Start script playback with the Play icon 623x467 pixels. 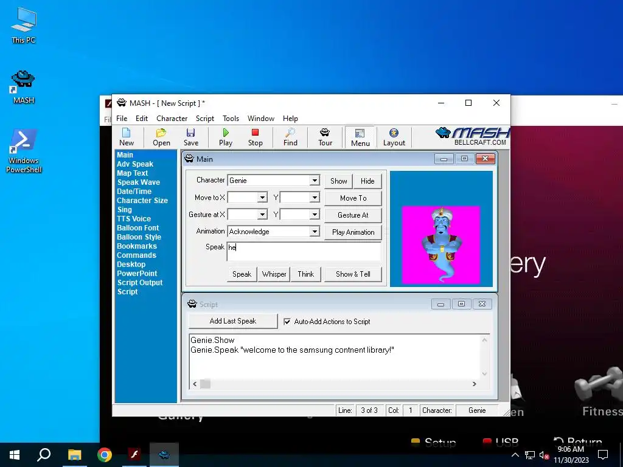click(225, 137)
